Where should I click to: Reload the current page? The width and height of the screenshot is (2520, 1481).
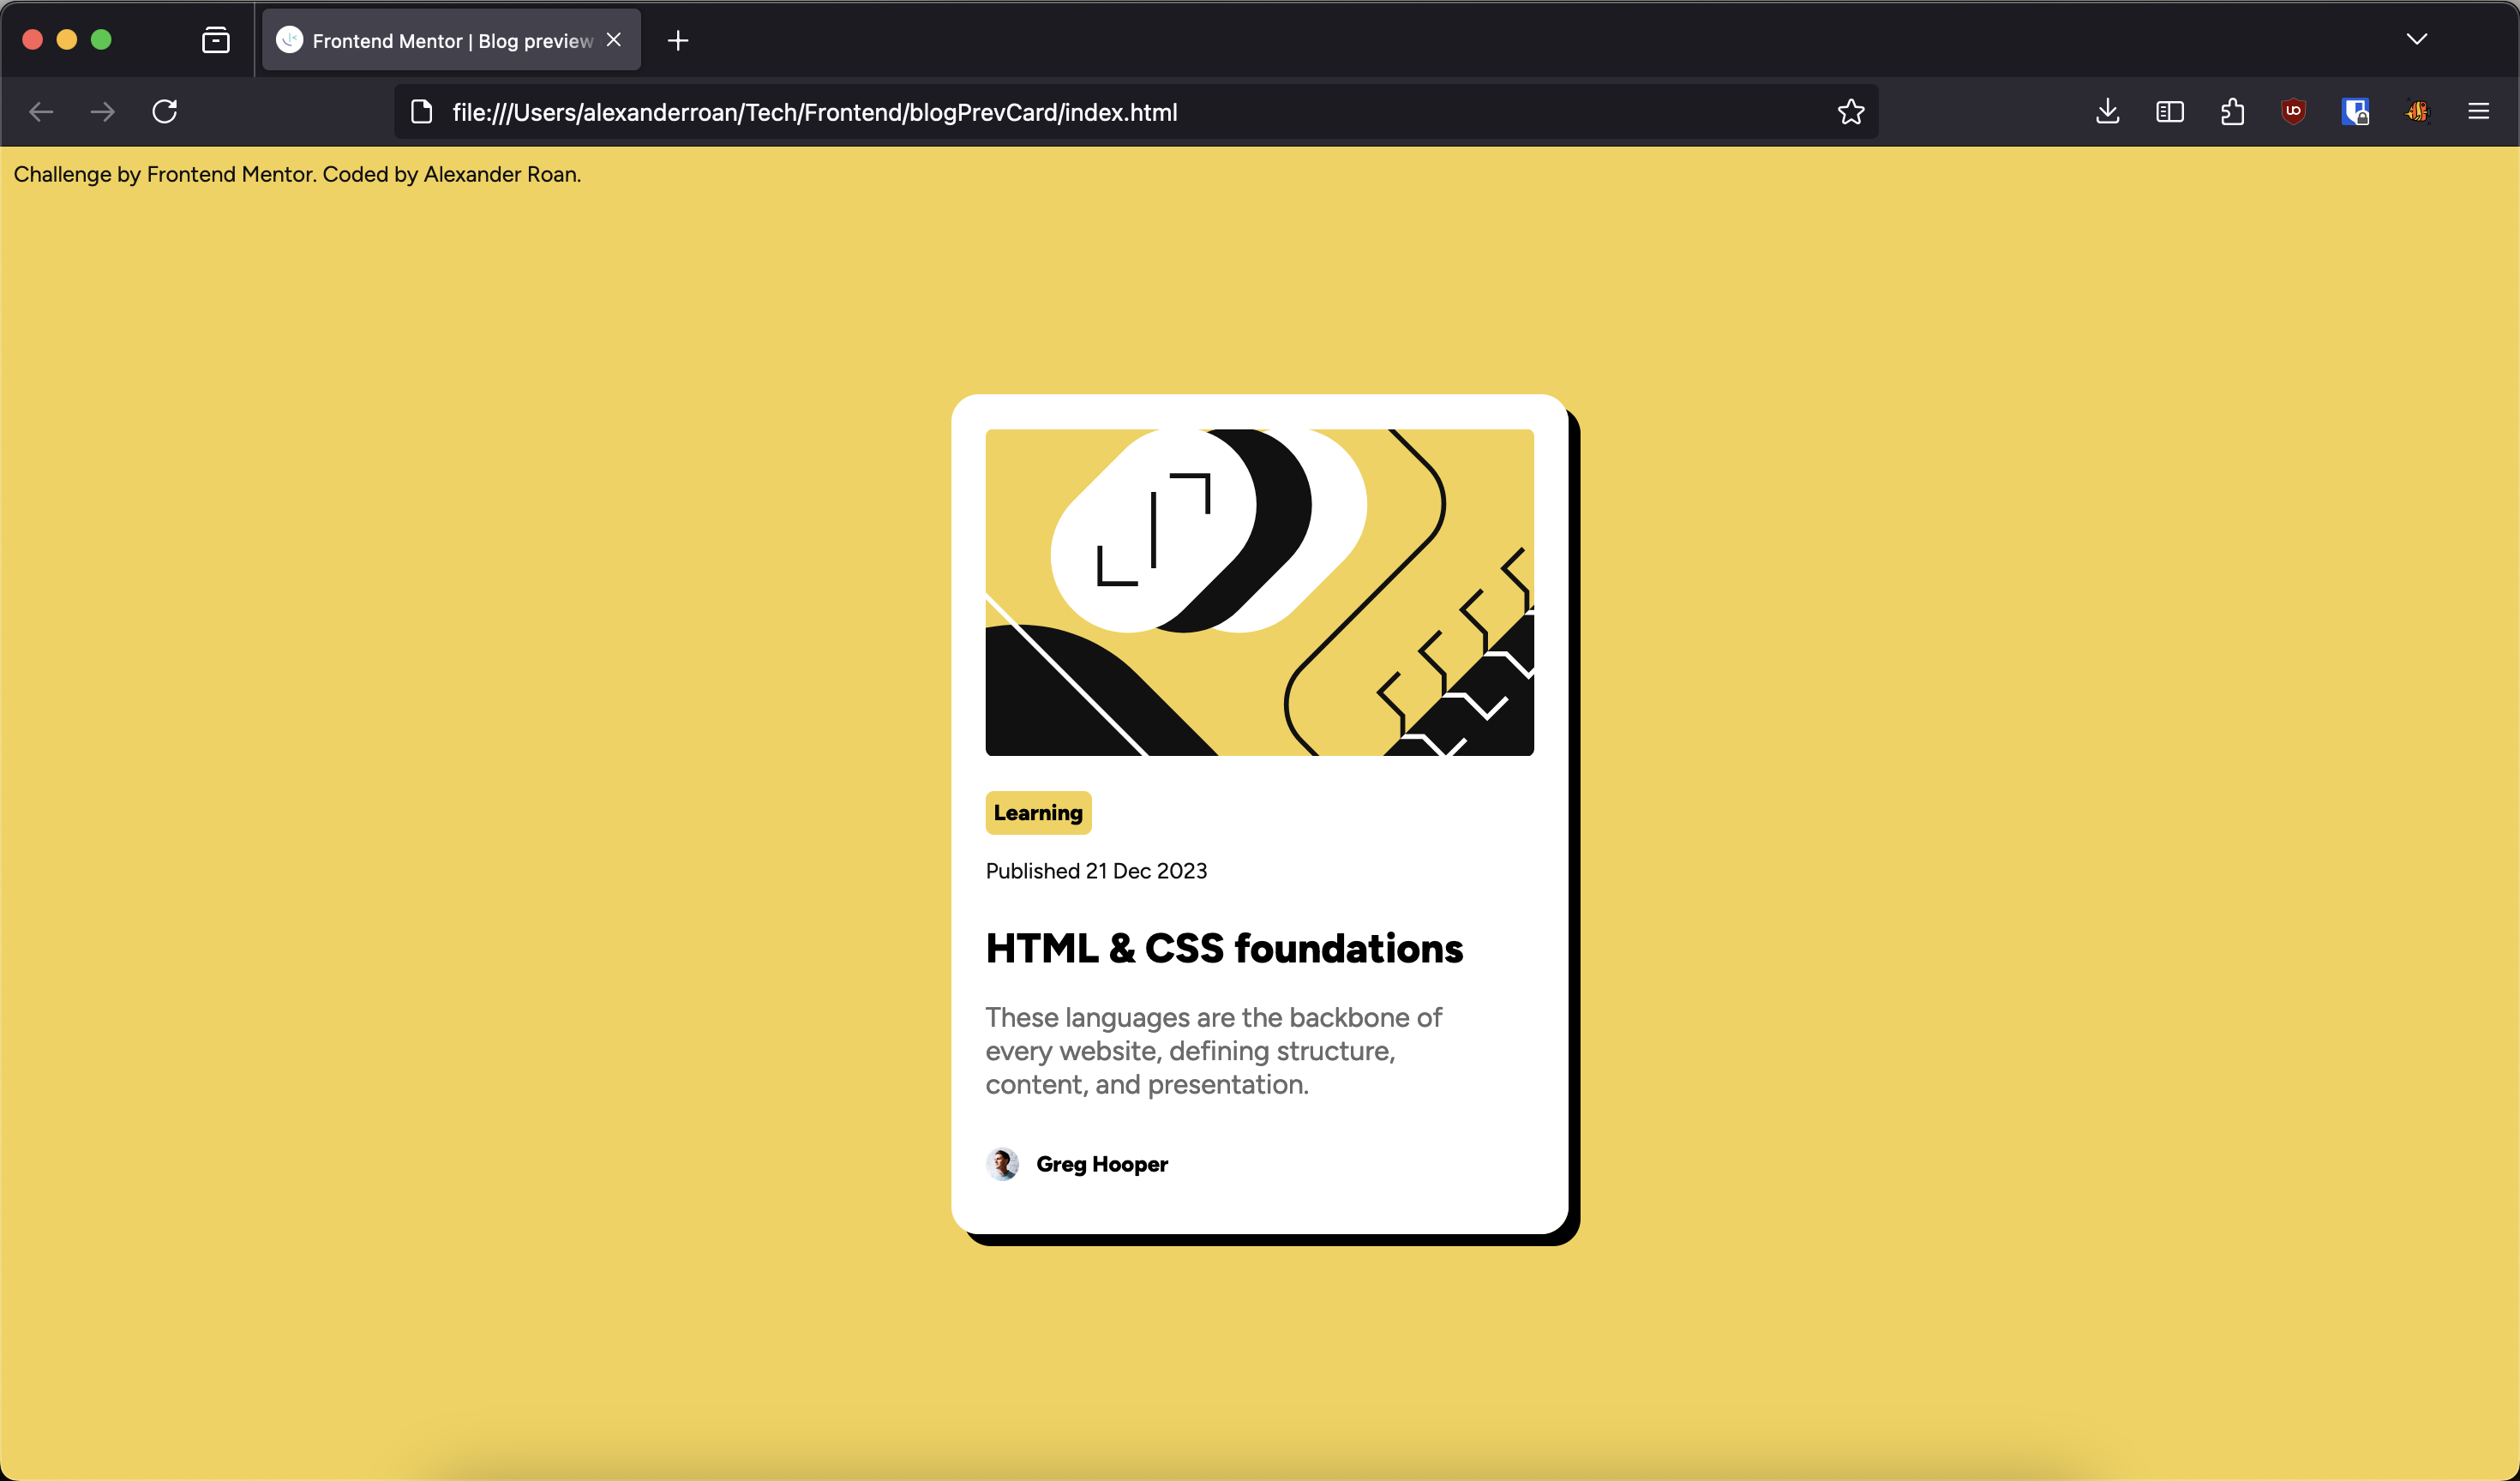click(165, 111)
